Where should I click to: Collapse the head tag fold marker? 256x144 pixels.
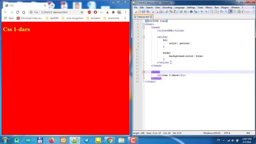click(144, 28)
